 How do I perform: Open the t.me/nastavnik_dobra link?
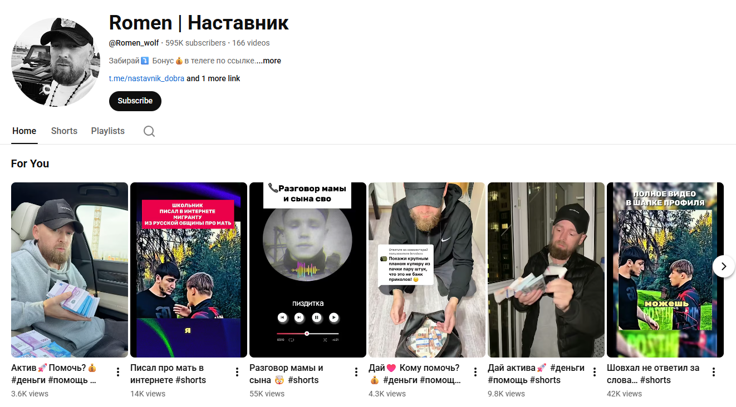point(146,78)
